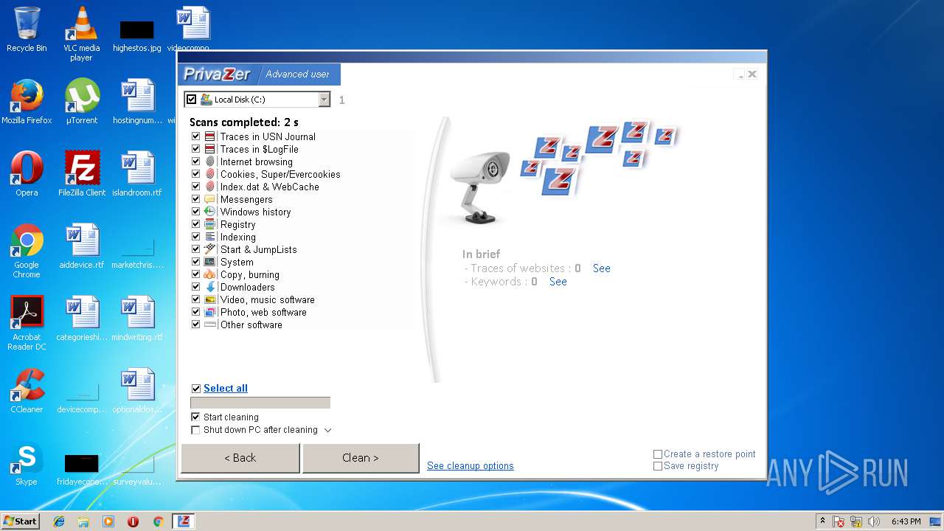
Task: Click the Downloaders arrow icon
Action: point(210,287)
